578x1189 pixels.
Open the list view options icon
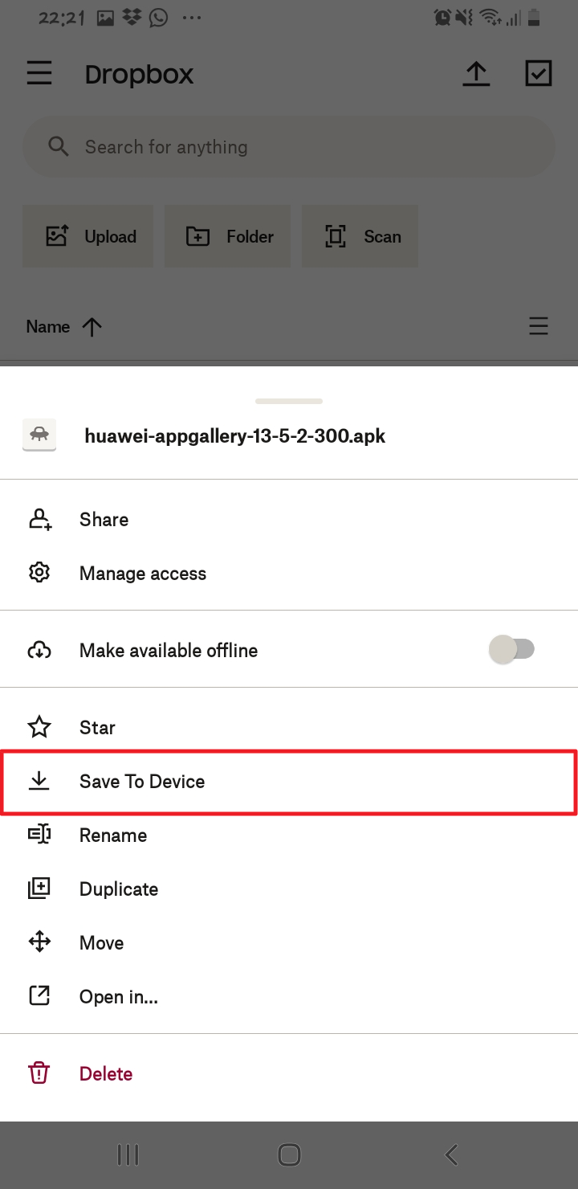[x=539, y=326]
